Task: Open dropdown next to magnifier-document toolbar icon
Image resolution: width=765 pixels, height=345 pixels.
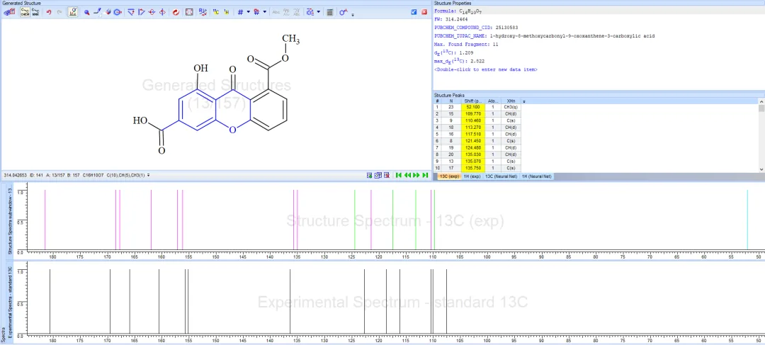Action: coord(319,12)
